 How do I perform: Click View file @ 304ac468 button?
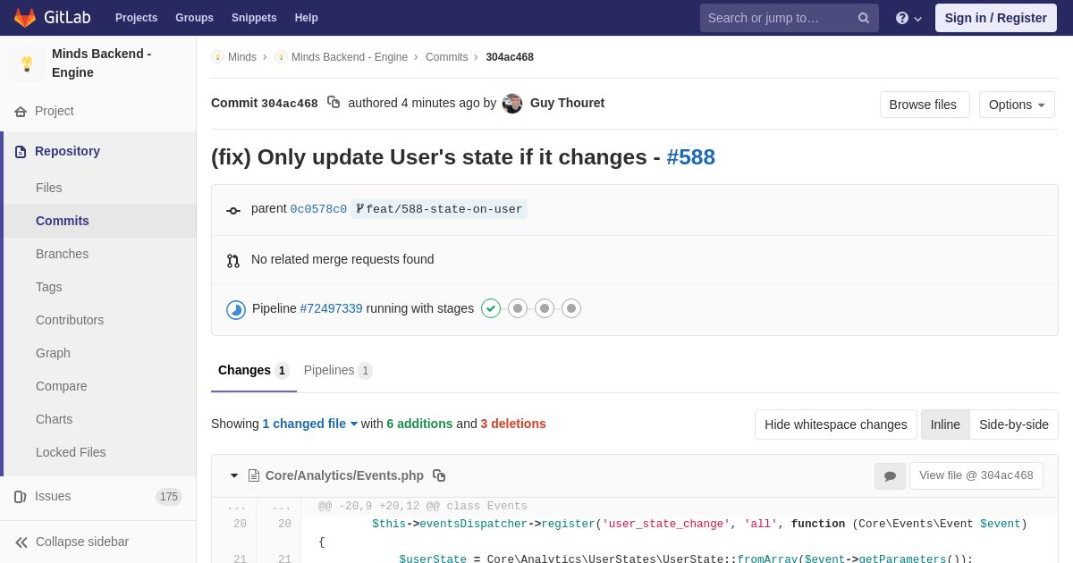pos(976,475)
